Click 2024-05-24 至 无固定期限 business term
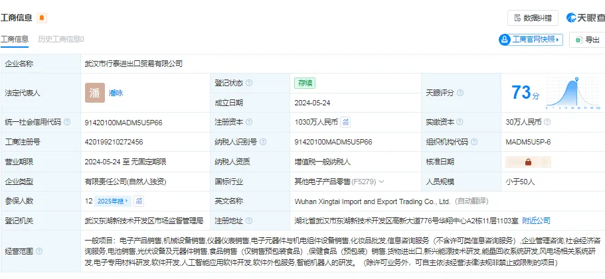605x279 pixels. click(126, 162)
